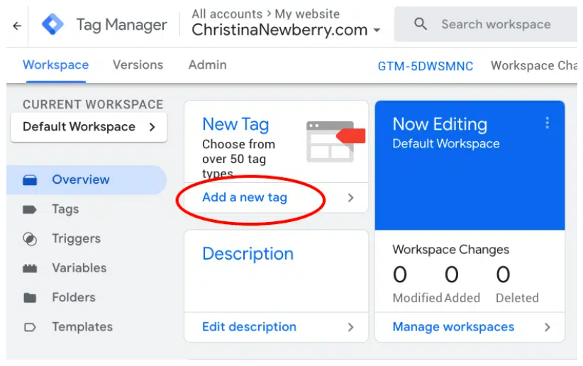583x366 pixels.
Task: Click the All accounts breadcrumb link
Action: coord(227,14)
